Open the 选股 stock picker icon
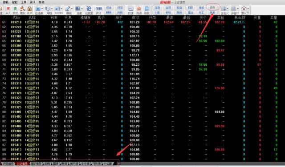This screenshot has width=285, height=167. pyautogui.click(x=77, y=9)
